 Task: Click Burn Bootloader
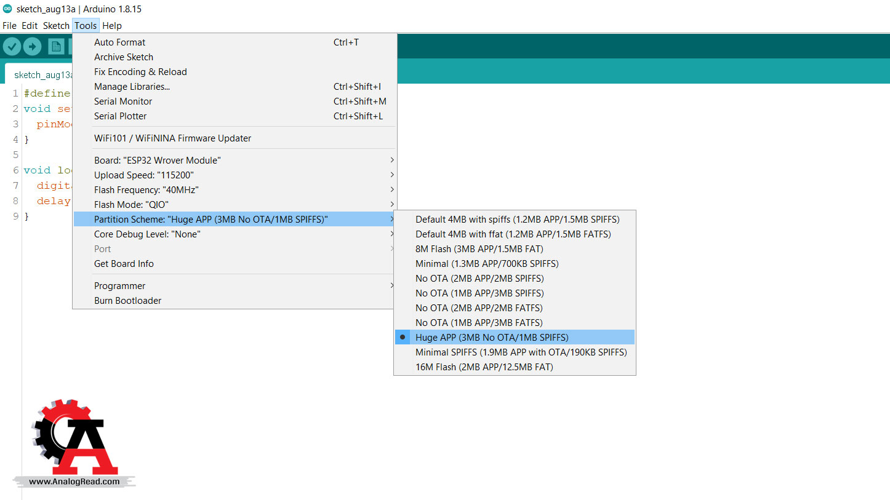(235, 301)
